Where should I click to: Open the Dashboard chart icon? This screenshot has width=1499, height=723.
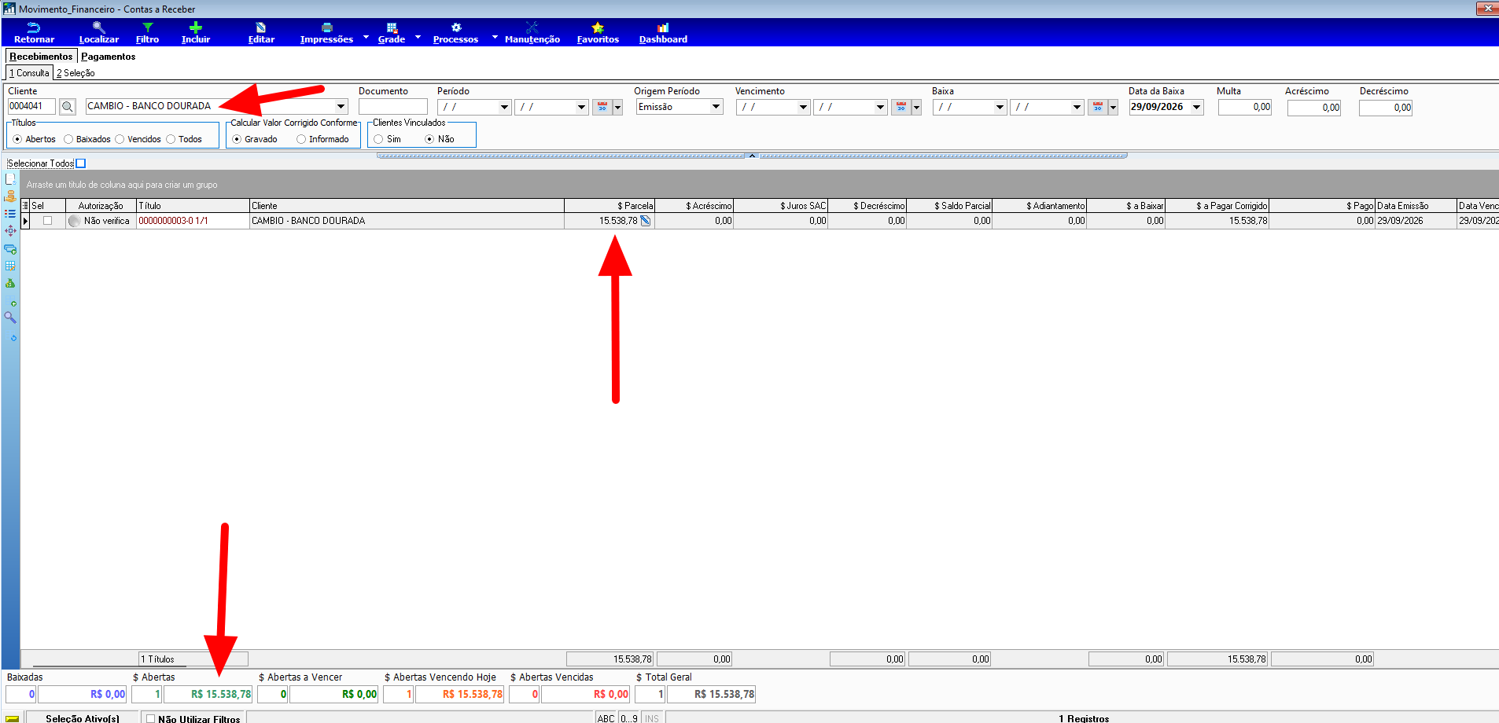663,28
